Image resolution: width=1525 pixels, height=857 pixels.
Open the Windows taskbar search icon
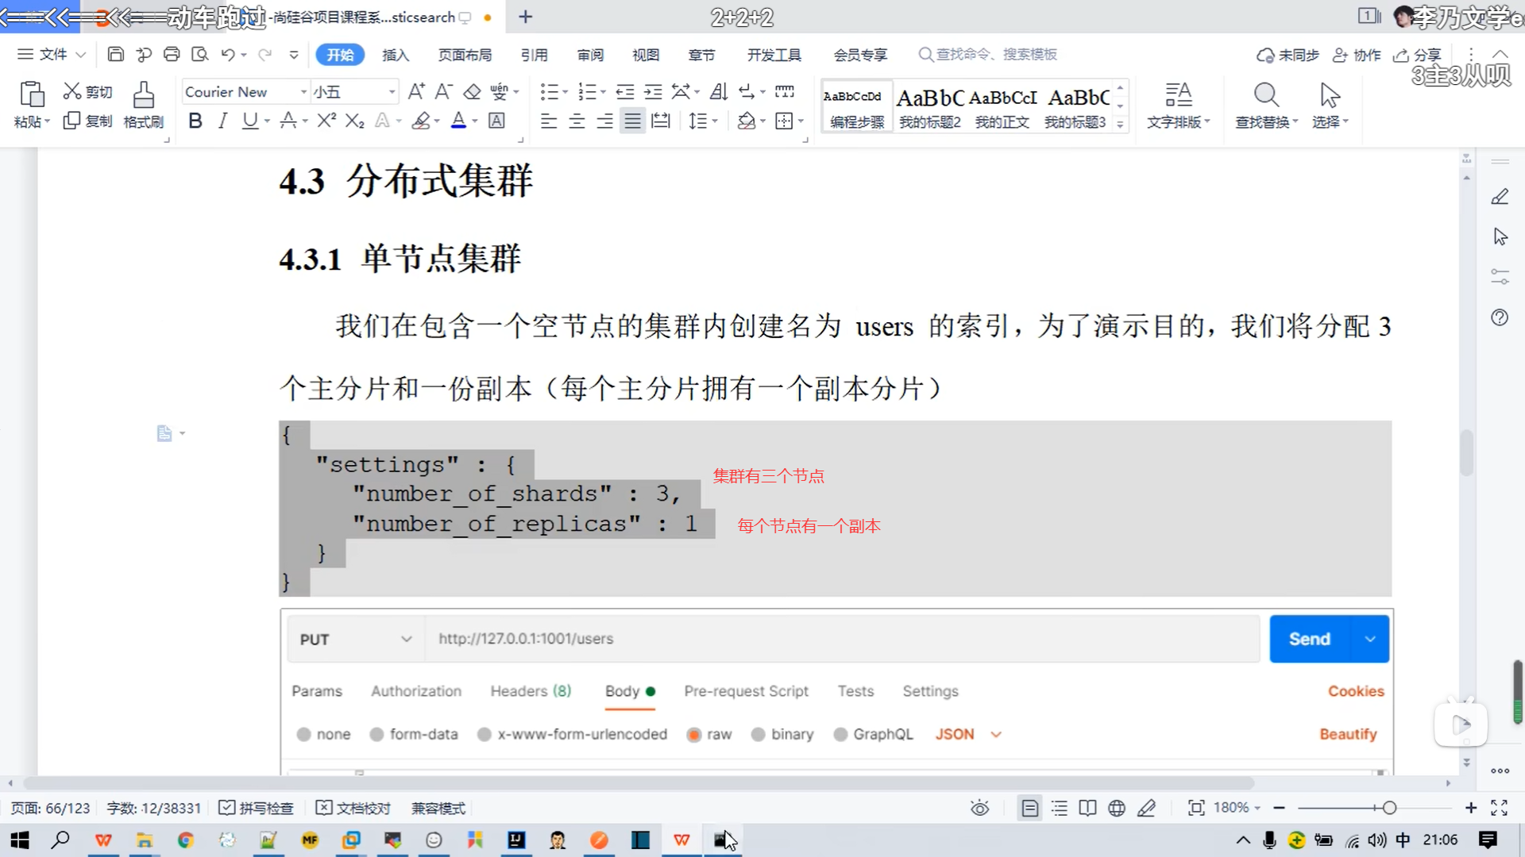[x=60, y=840]
